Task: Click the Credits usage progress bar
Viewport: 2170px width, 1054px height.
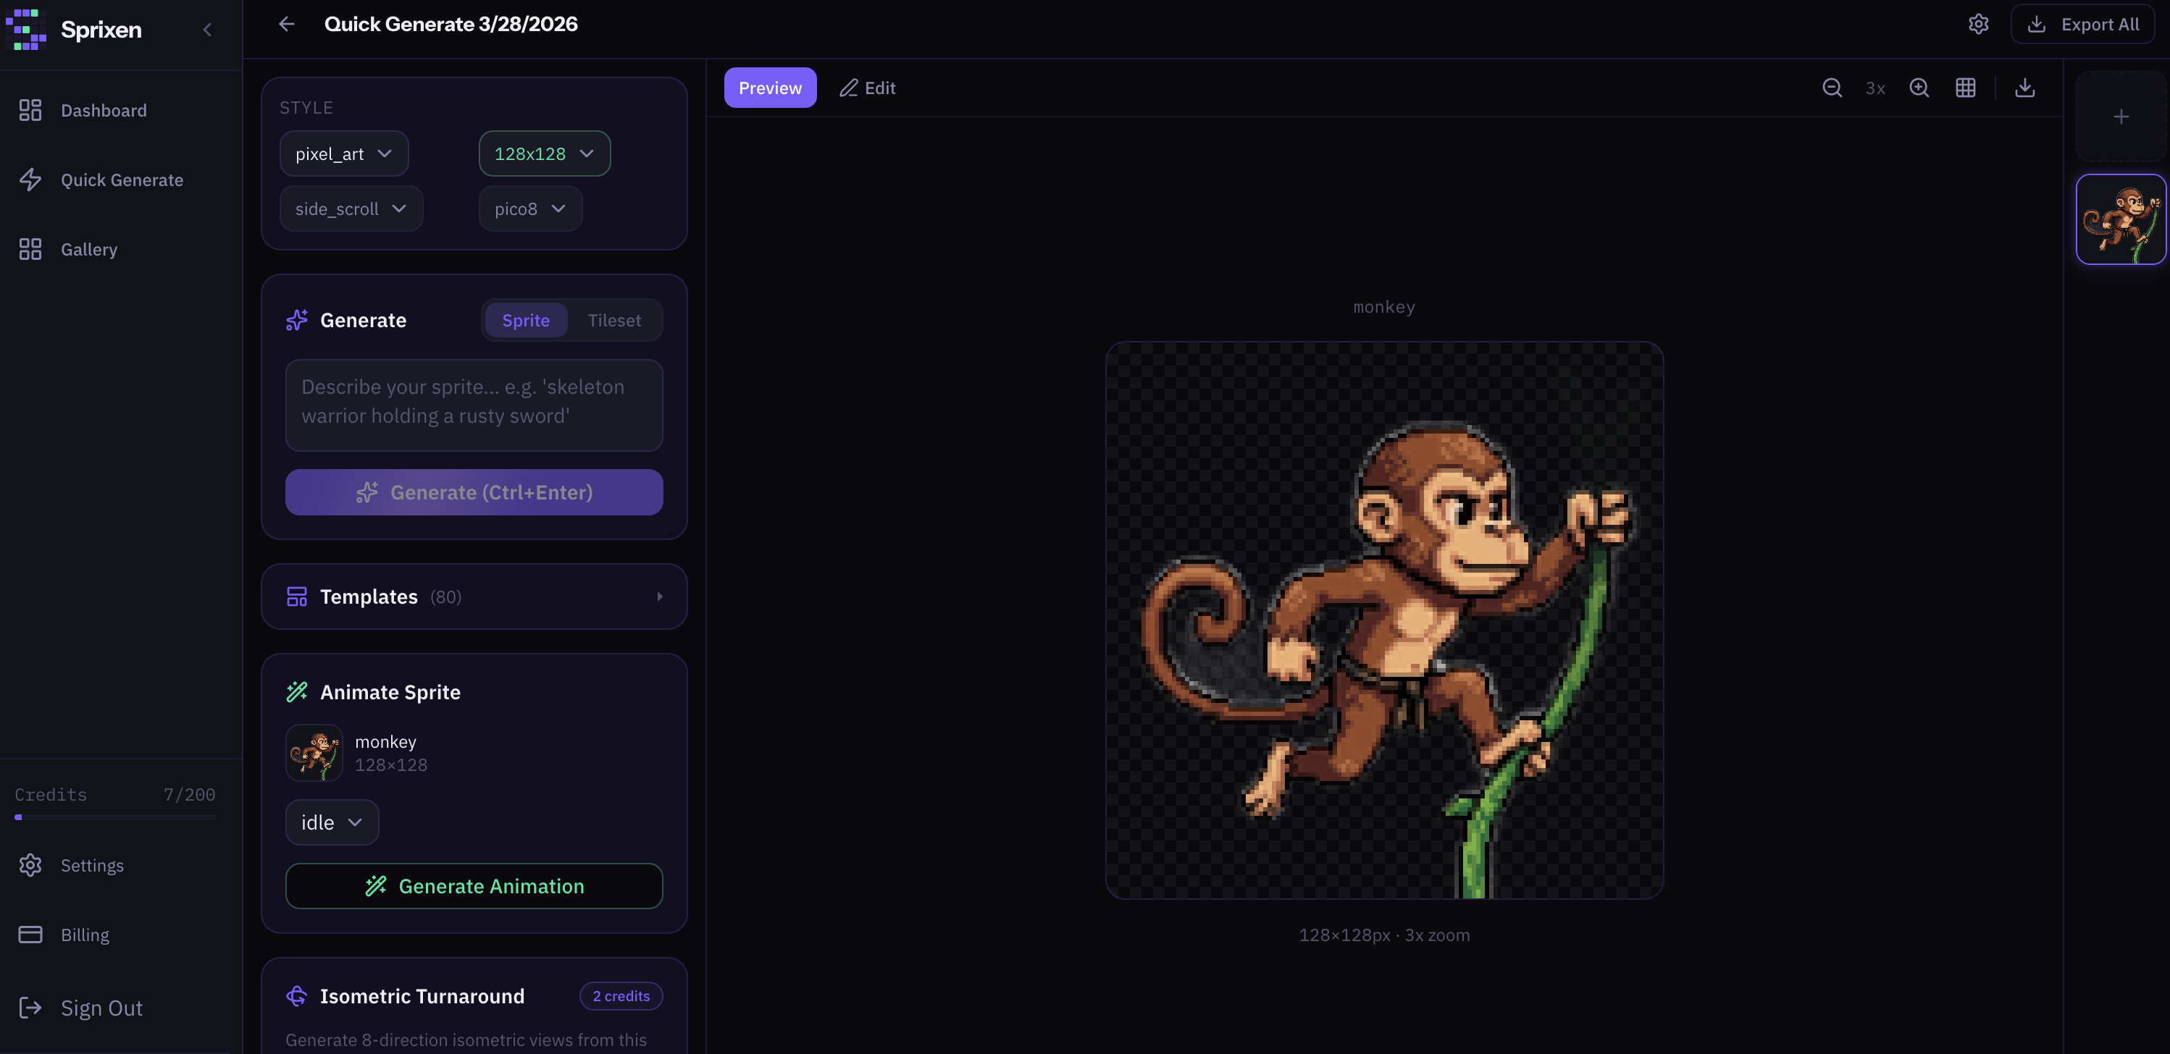Action: [114, 817]
